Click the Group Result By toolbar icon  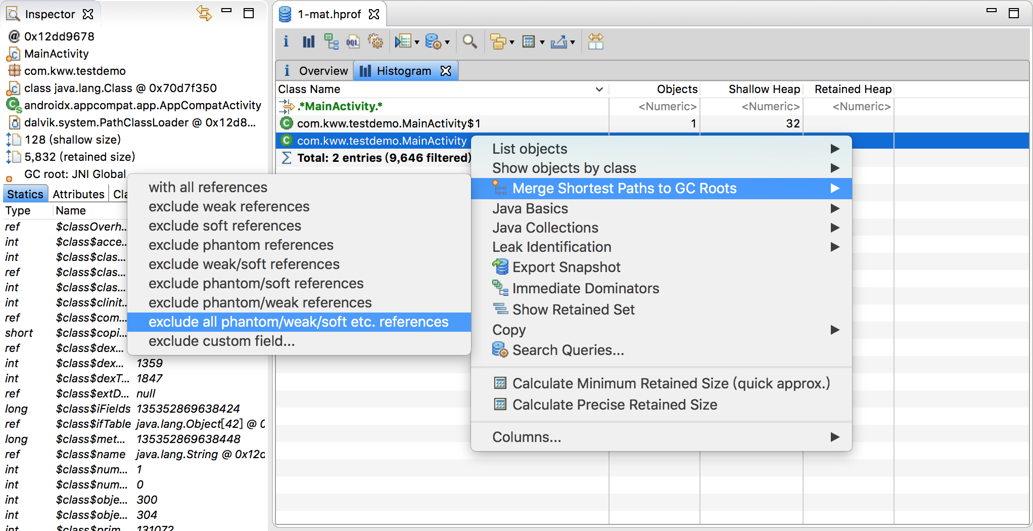pyautogui.click(x=498, y=41)
